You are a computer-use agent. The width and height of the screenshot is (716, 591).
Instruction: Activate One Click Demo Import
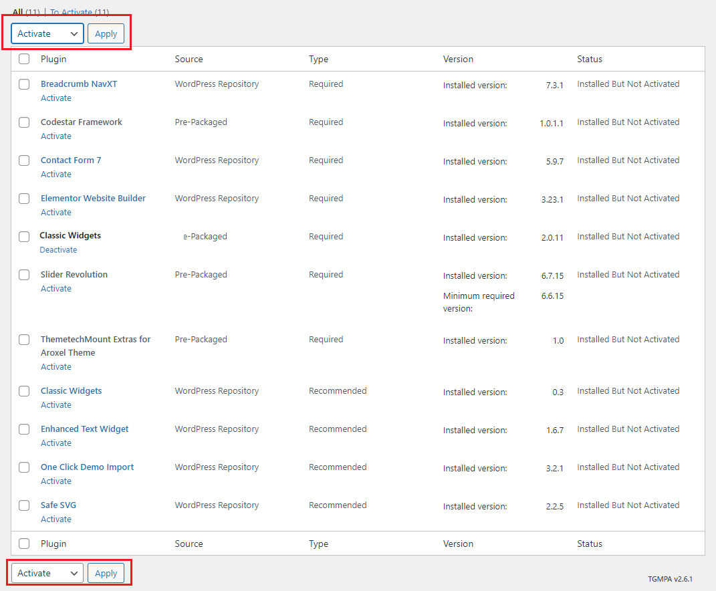point(56,481)
